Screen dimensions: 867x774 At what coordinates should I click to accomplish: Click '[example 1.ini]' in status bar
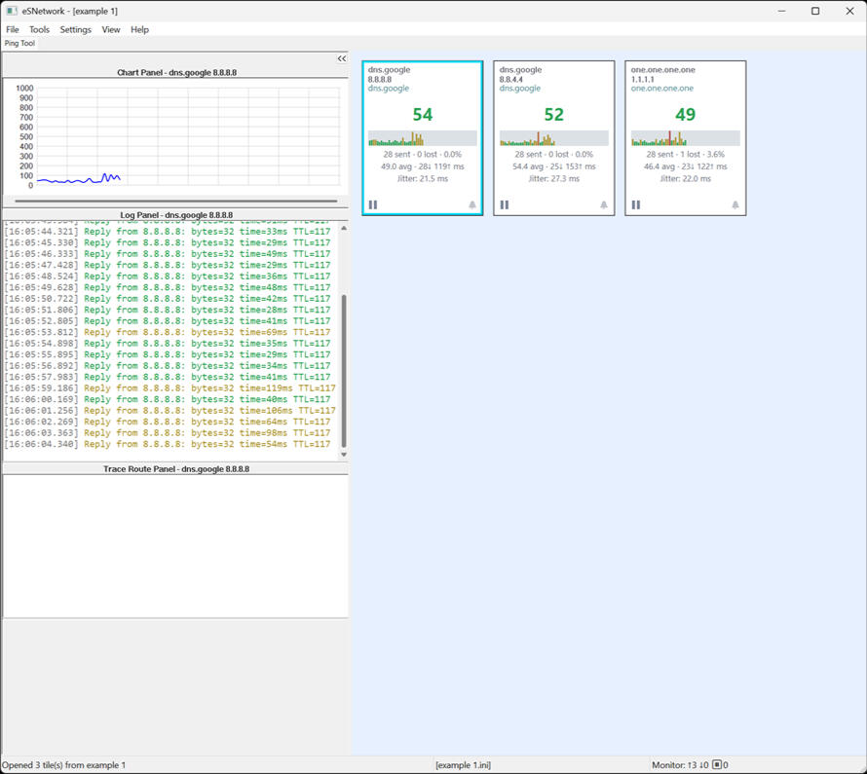point(463,765)
